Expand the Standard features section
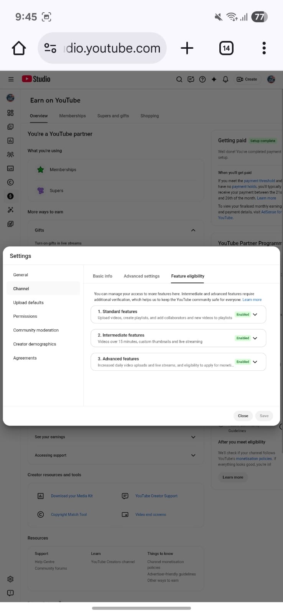Image resolution: width=283 pixels, height=614 pixels. pos(255,314)
